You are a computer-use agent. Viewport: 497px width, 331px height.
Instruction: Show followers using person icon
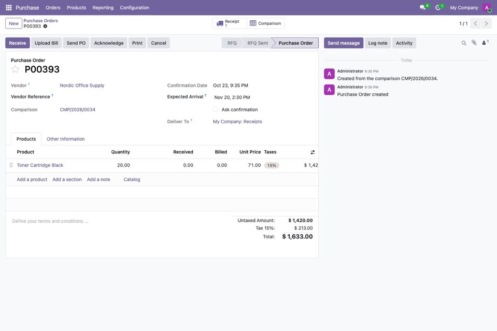tap(485, 43)
